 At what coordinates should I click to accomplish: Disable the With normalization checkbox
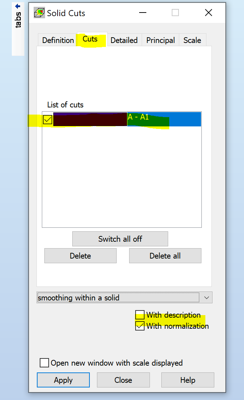140,326
